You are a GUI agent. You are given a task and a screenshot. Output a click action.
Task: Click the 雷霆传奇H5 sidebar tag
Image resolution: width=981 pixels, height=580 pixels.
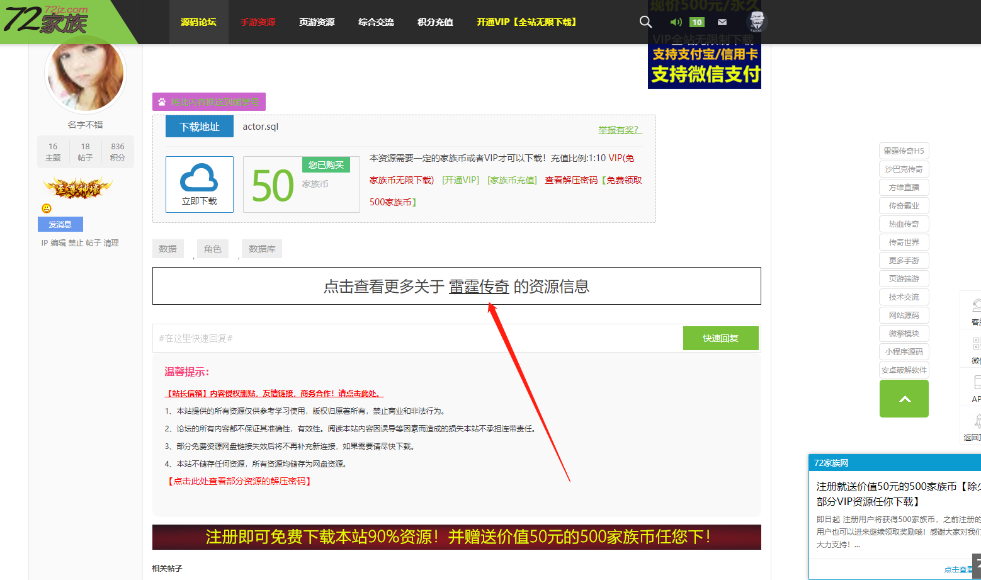coord(904,151)
